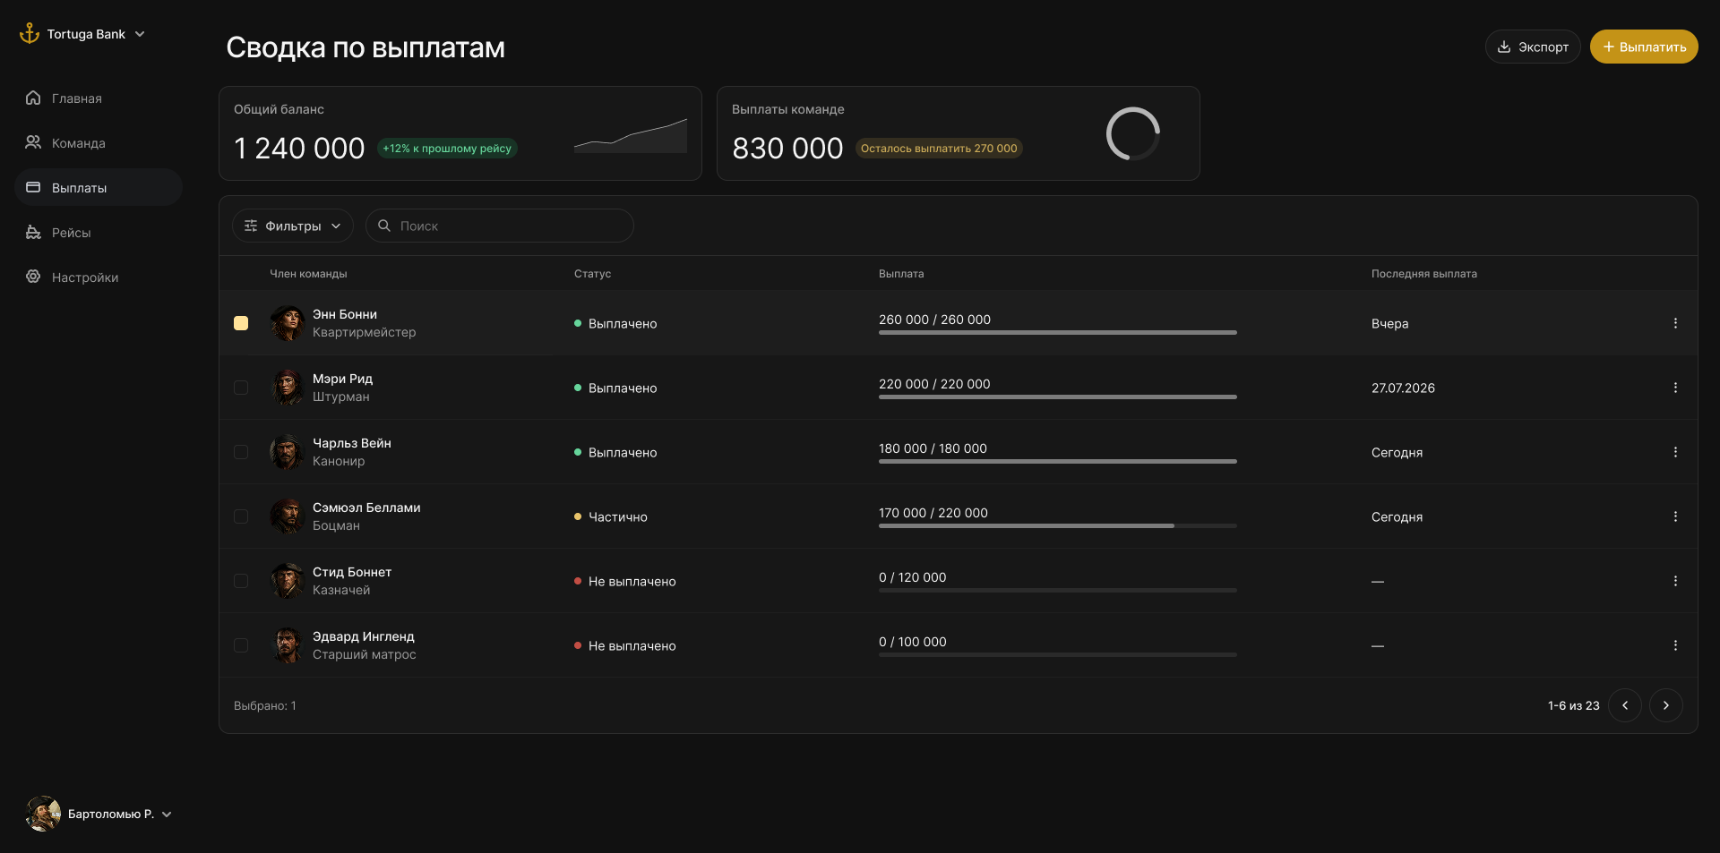The image size is (1720, 853).
Task: Open row actions for Сэмюэл Беллами
Action: tap(1675, 516)
